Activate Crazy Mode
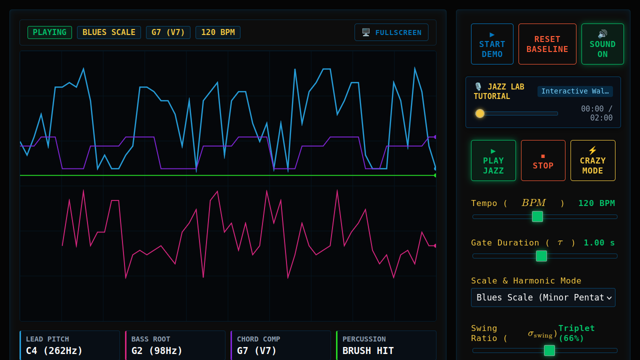Viewport: 640px width, 360px height. coord(593,160)
